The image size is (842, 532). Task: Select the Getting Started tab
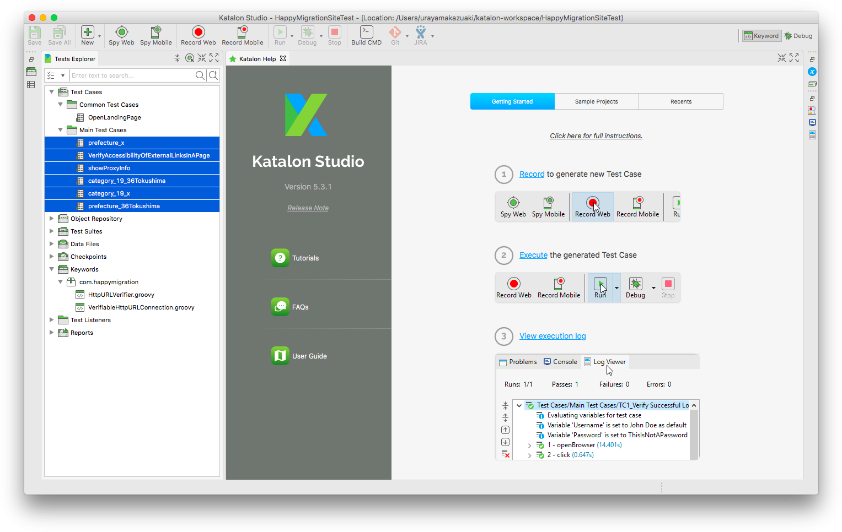coord(512,101)
